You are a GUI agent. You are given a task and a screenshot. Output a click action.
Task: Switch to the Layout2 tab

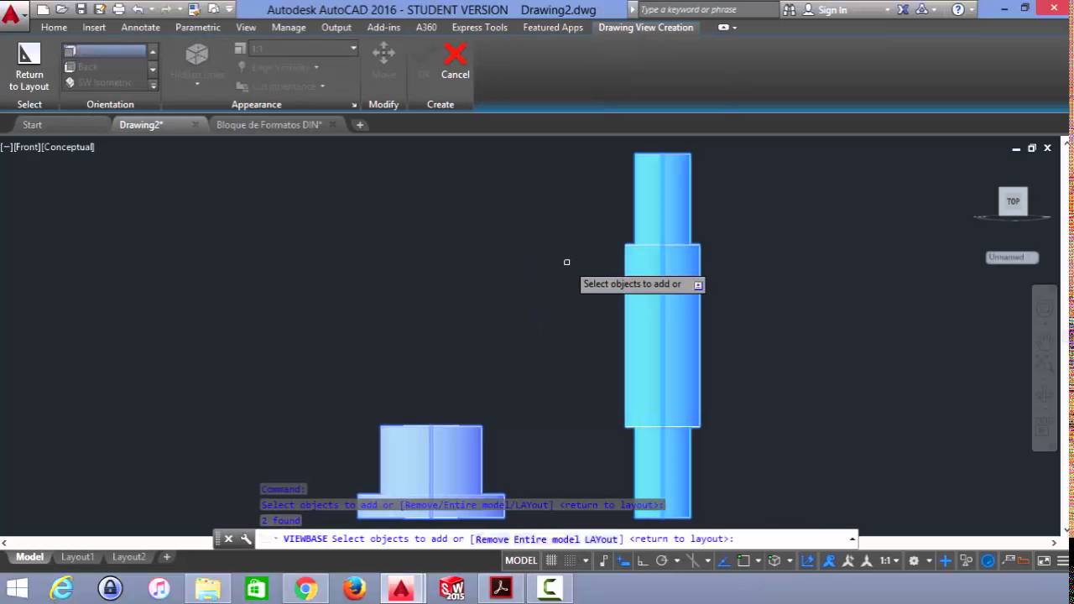(x=129, y=557)
